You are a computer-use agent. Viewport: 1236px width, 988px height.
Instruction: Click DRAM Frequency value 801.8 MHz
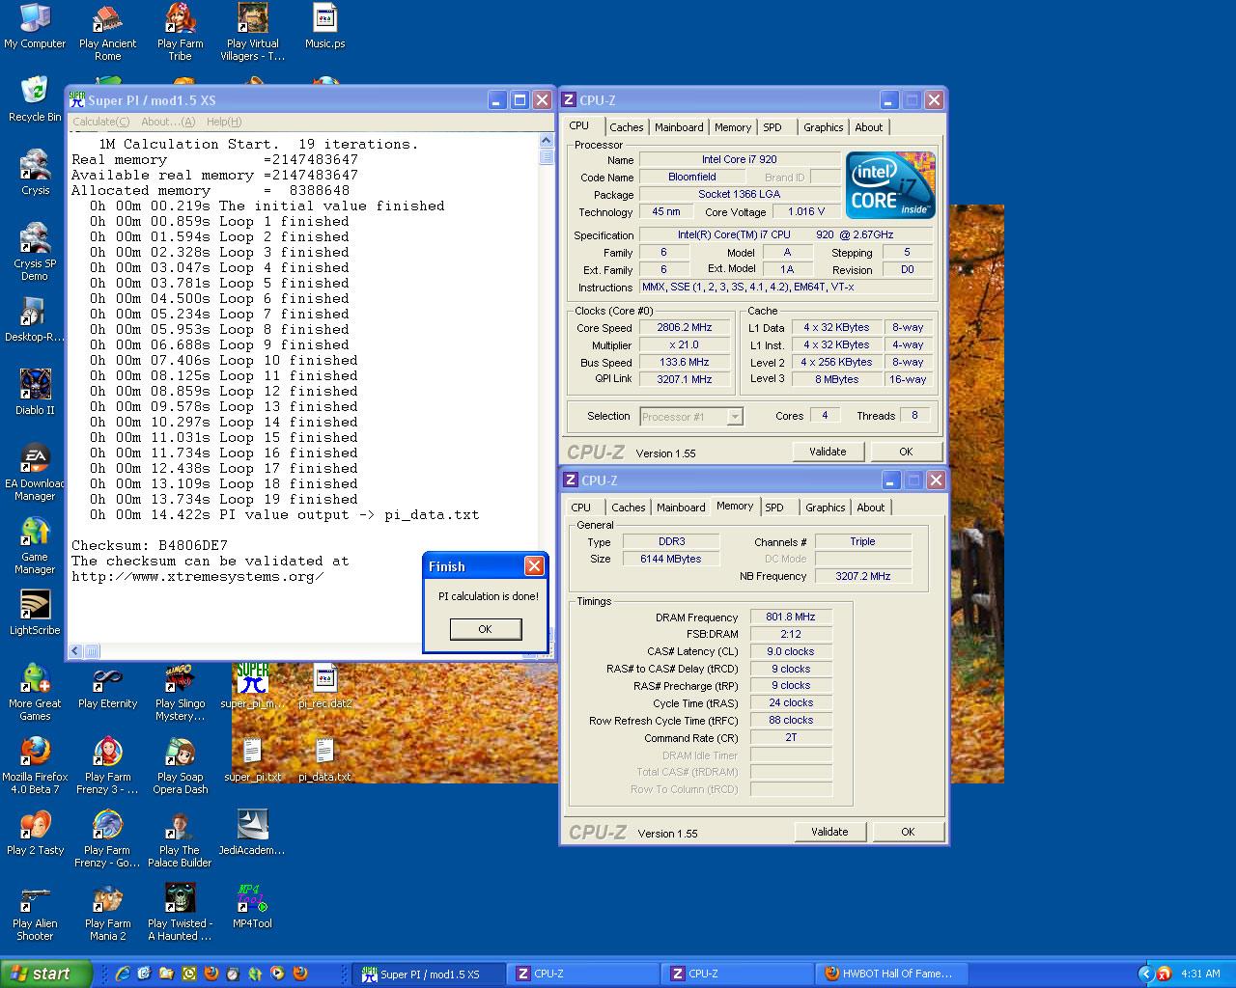pos(791,617)
